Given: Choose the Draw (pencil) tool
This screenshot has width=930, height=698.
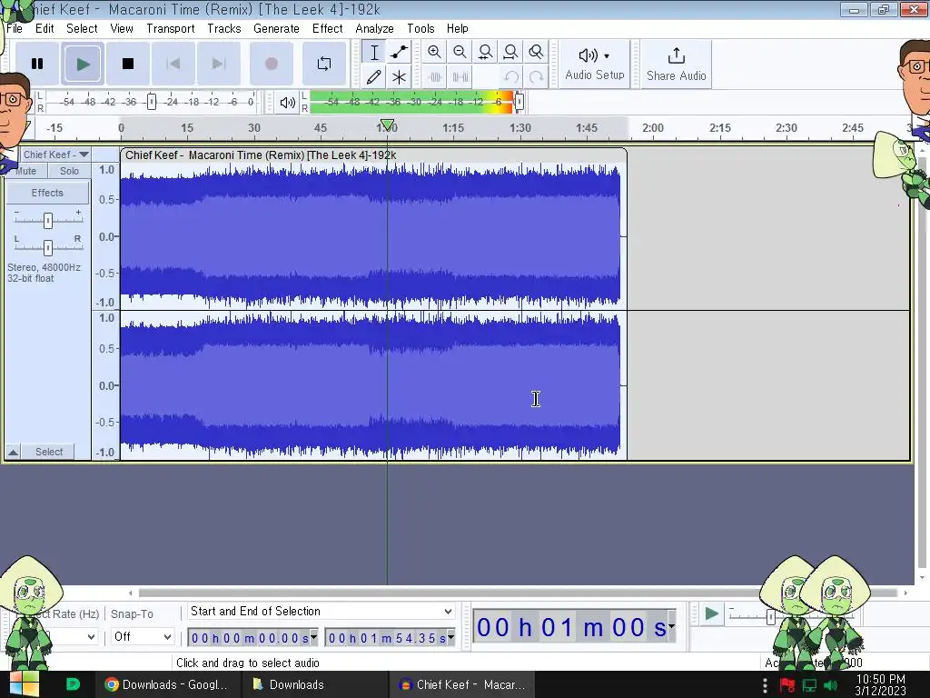Looking at the screenshot, I should (x=374, y=77).
